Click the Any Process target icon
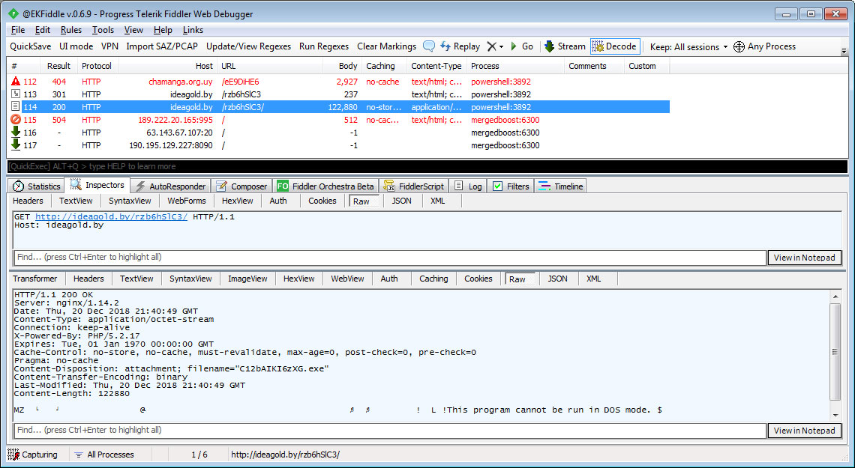The width and height of the screenshot is (855, 468). pos(739,46)
